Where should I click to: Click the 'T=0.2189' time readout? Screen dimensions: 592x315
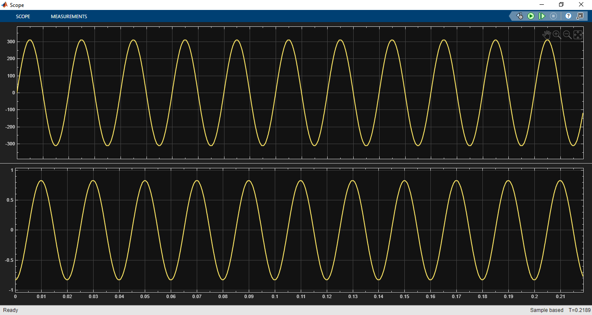click(579, 310)
